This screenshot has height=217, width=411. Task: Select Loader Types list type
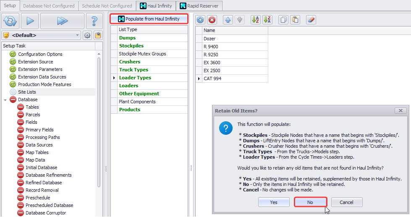(152, 78)
